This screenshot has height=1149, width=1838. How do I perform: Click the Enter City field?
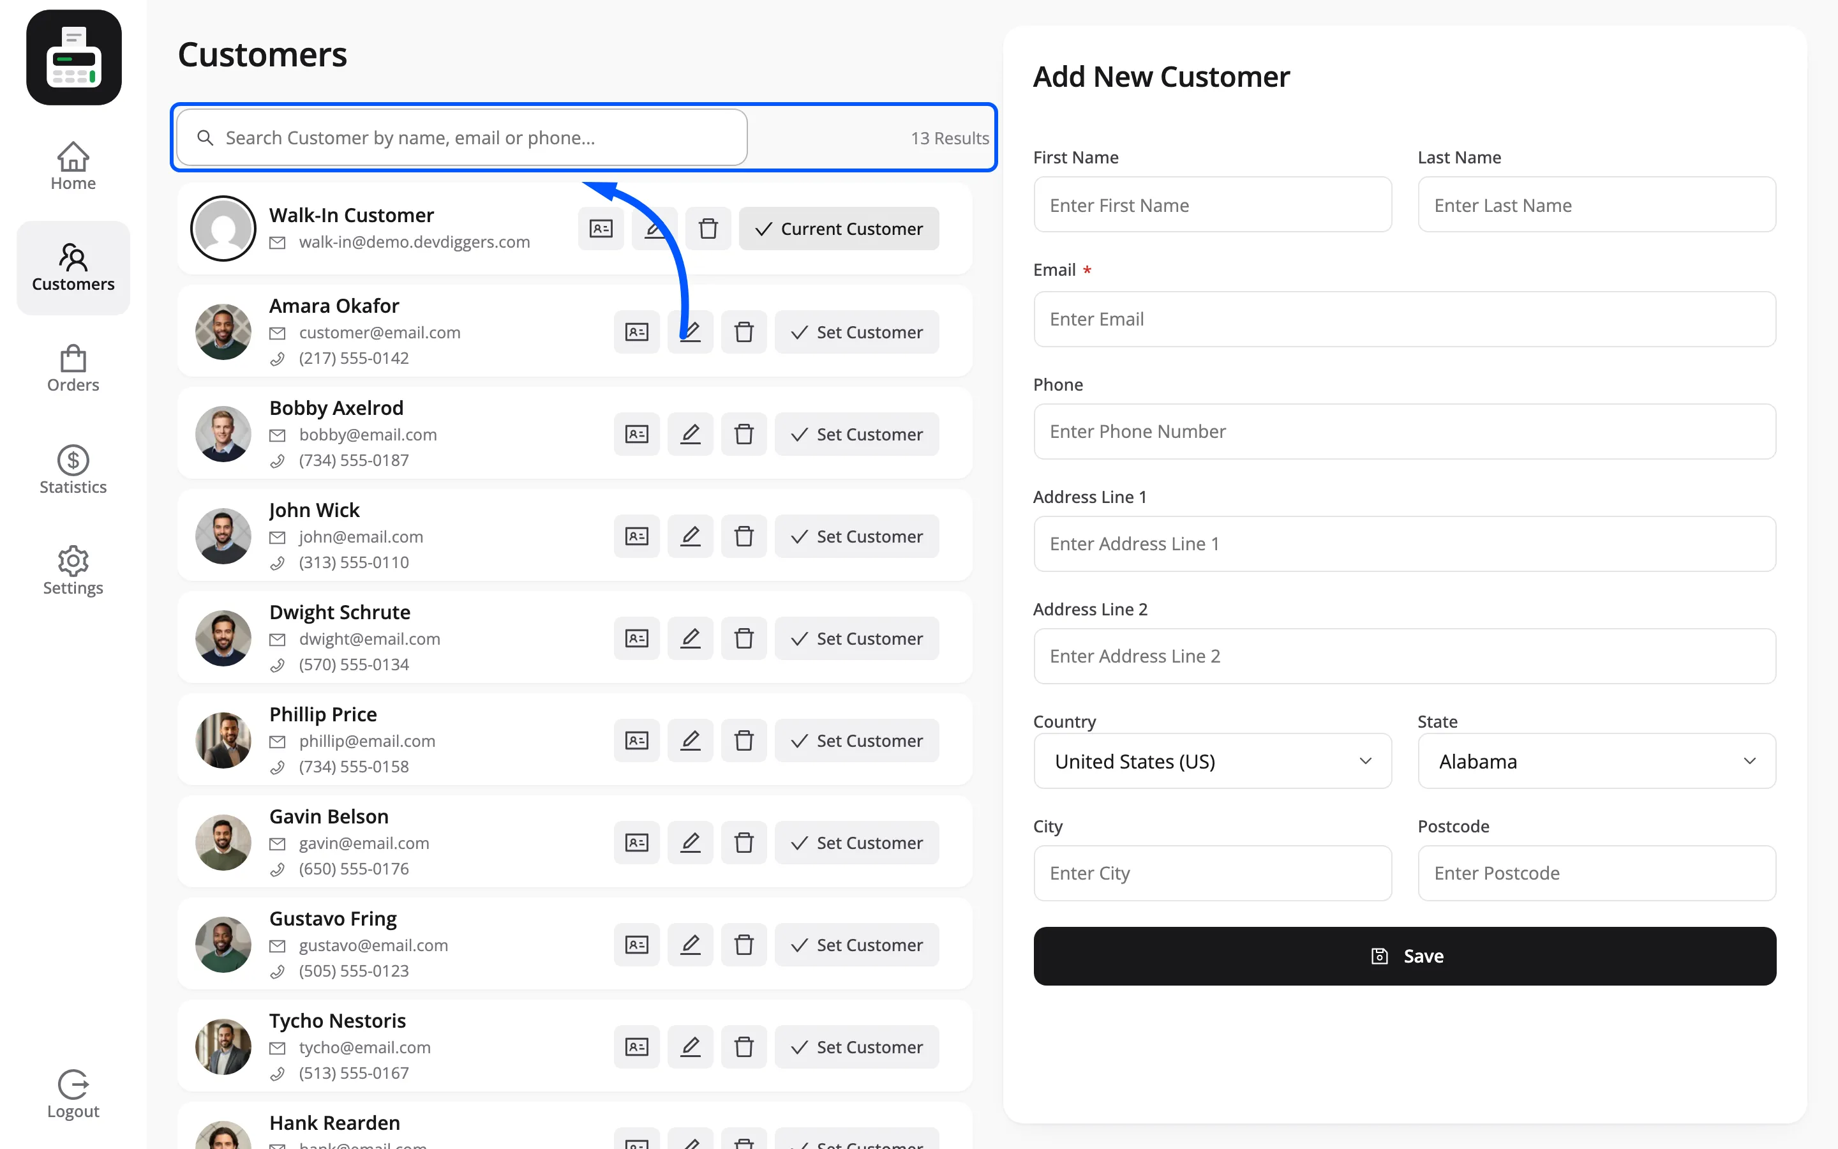(x=1212, y=873)
